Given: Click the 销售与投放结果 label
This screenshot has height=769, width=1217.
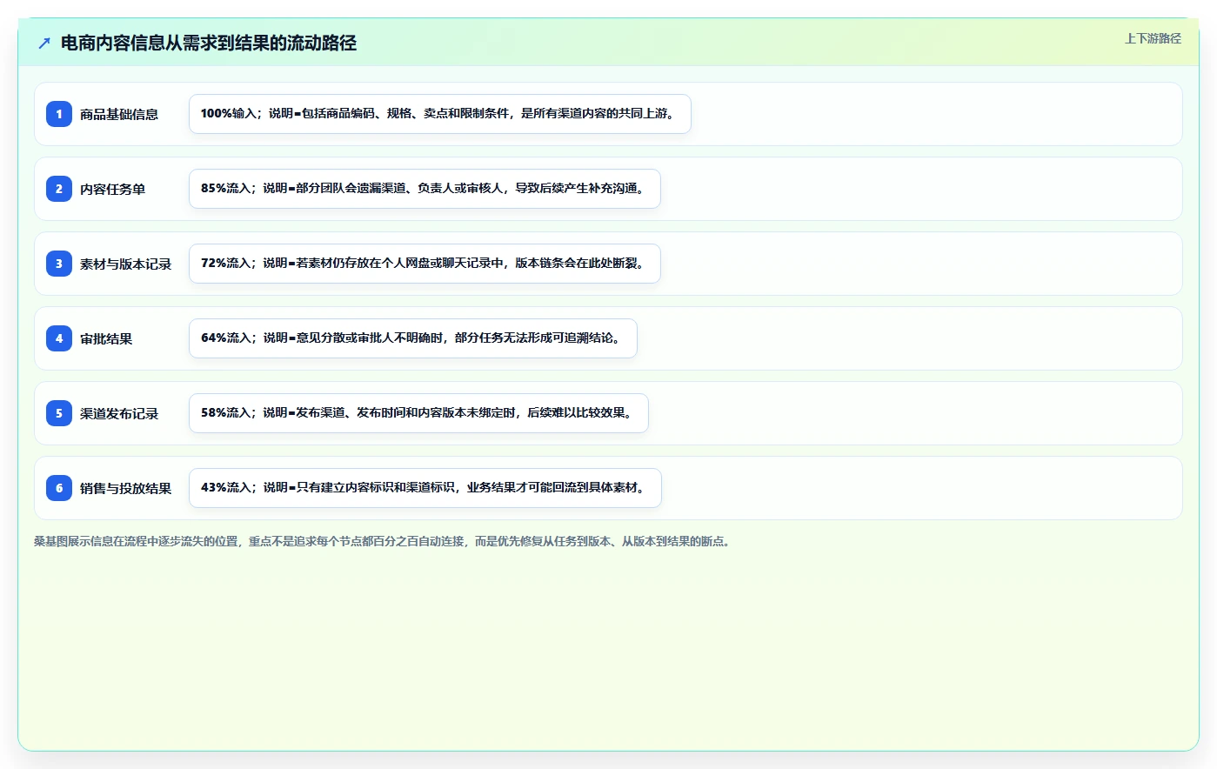Looking at the screenshot, I should (125, 488).
